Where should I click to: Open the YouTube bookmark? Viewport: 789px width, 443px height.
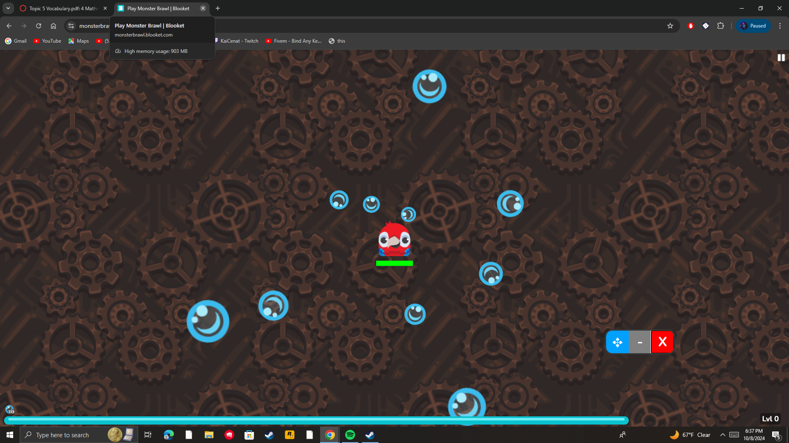[x=47, y=41]
